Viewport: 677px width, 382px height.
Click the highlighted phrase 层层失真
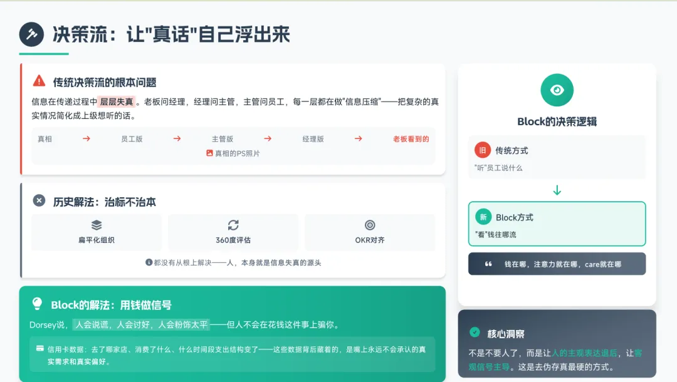[x=117, y=101]
